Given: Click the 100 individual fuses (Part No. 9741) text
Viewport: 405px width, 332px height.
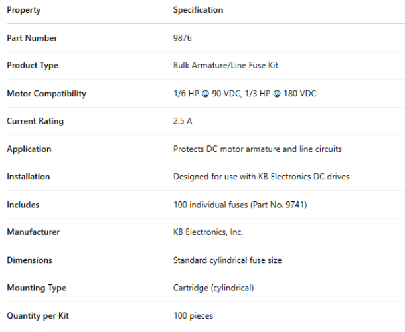Looking at the screenshot, I should [x=240, y=205].
